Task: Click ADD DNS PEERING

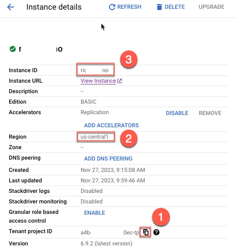Action: tap(108, 158)
